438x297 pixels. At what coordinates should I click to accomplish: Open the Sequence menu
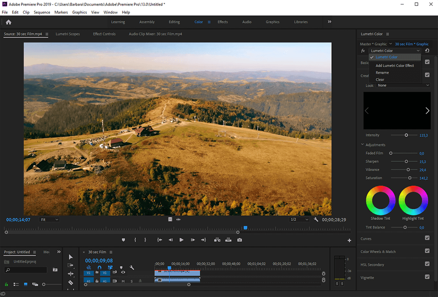click(42, 12)
